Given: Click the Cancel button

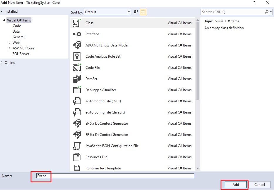Looking at the screenshot, I should point(260,185).
